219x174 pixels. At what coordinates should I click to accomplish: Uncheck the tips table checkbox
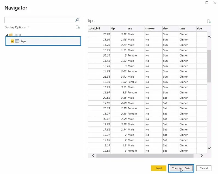click(x=12, y=41)
